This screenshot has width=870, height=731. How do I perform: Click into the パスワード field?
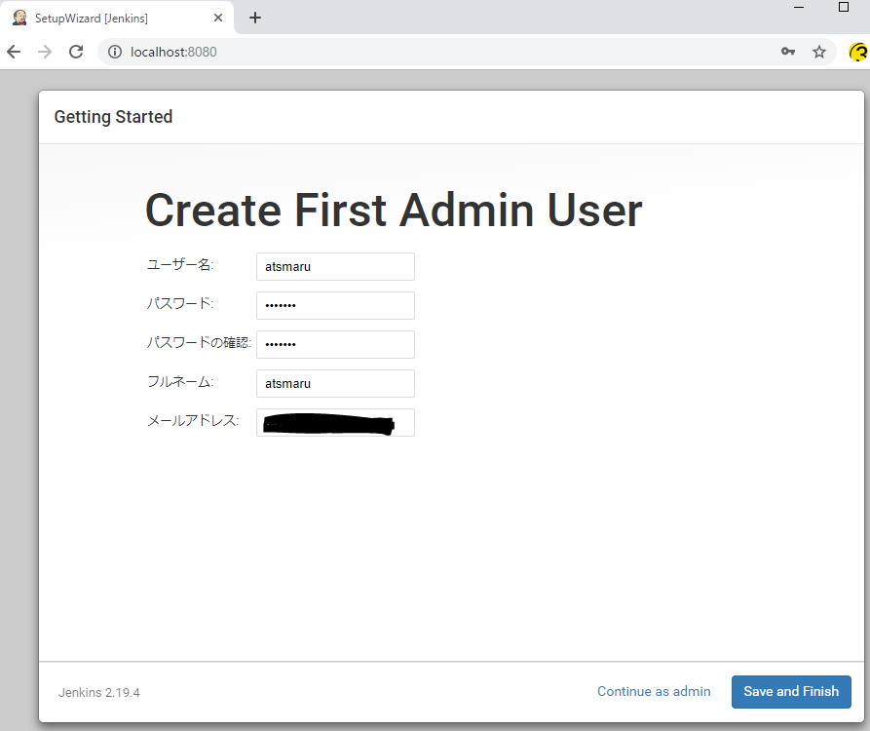click(x=335, y=305)
